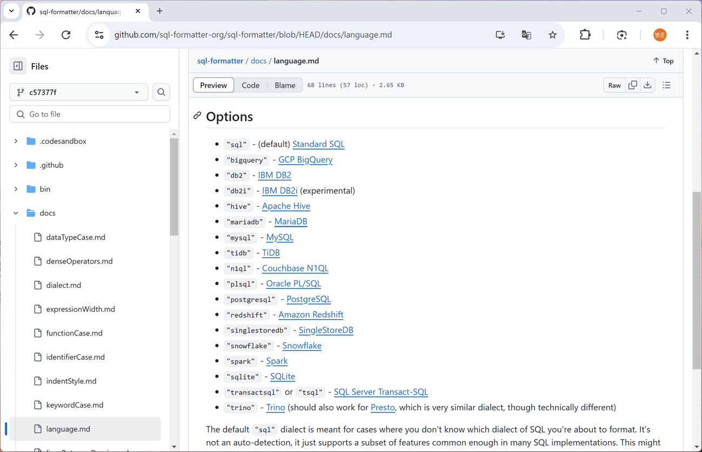Viewport: 702px width, 452px height.
Task: Select language.md in the file tree
Action: point(85,429)
